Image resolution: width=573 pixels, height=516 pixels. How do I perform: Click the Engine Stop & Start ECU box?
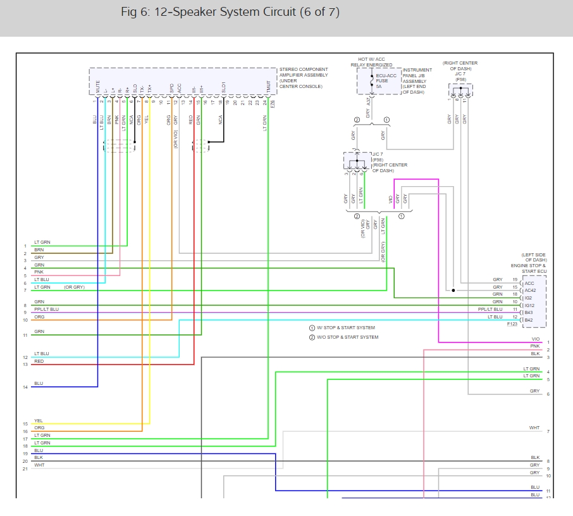534,301
